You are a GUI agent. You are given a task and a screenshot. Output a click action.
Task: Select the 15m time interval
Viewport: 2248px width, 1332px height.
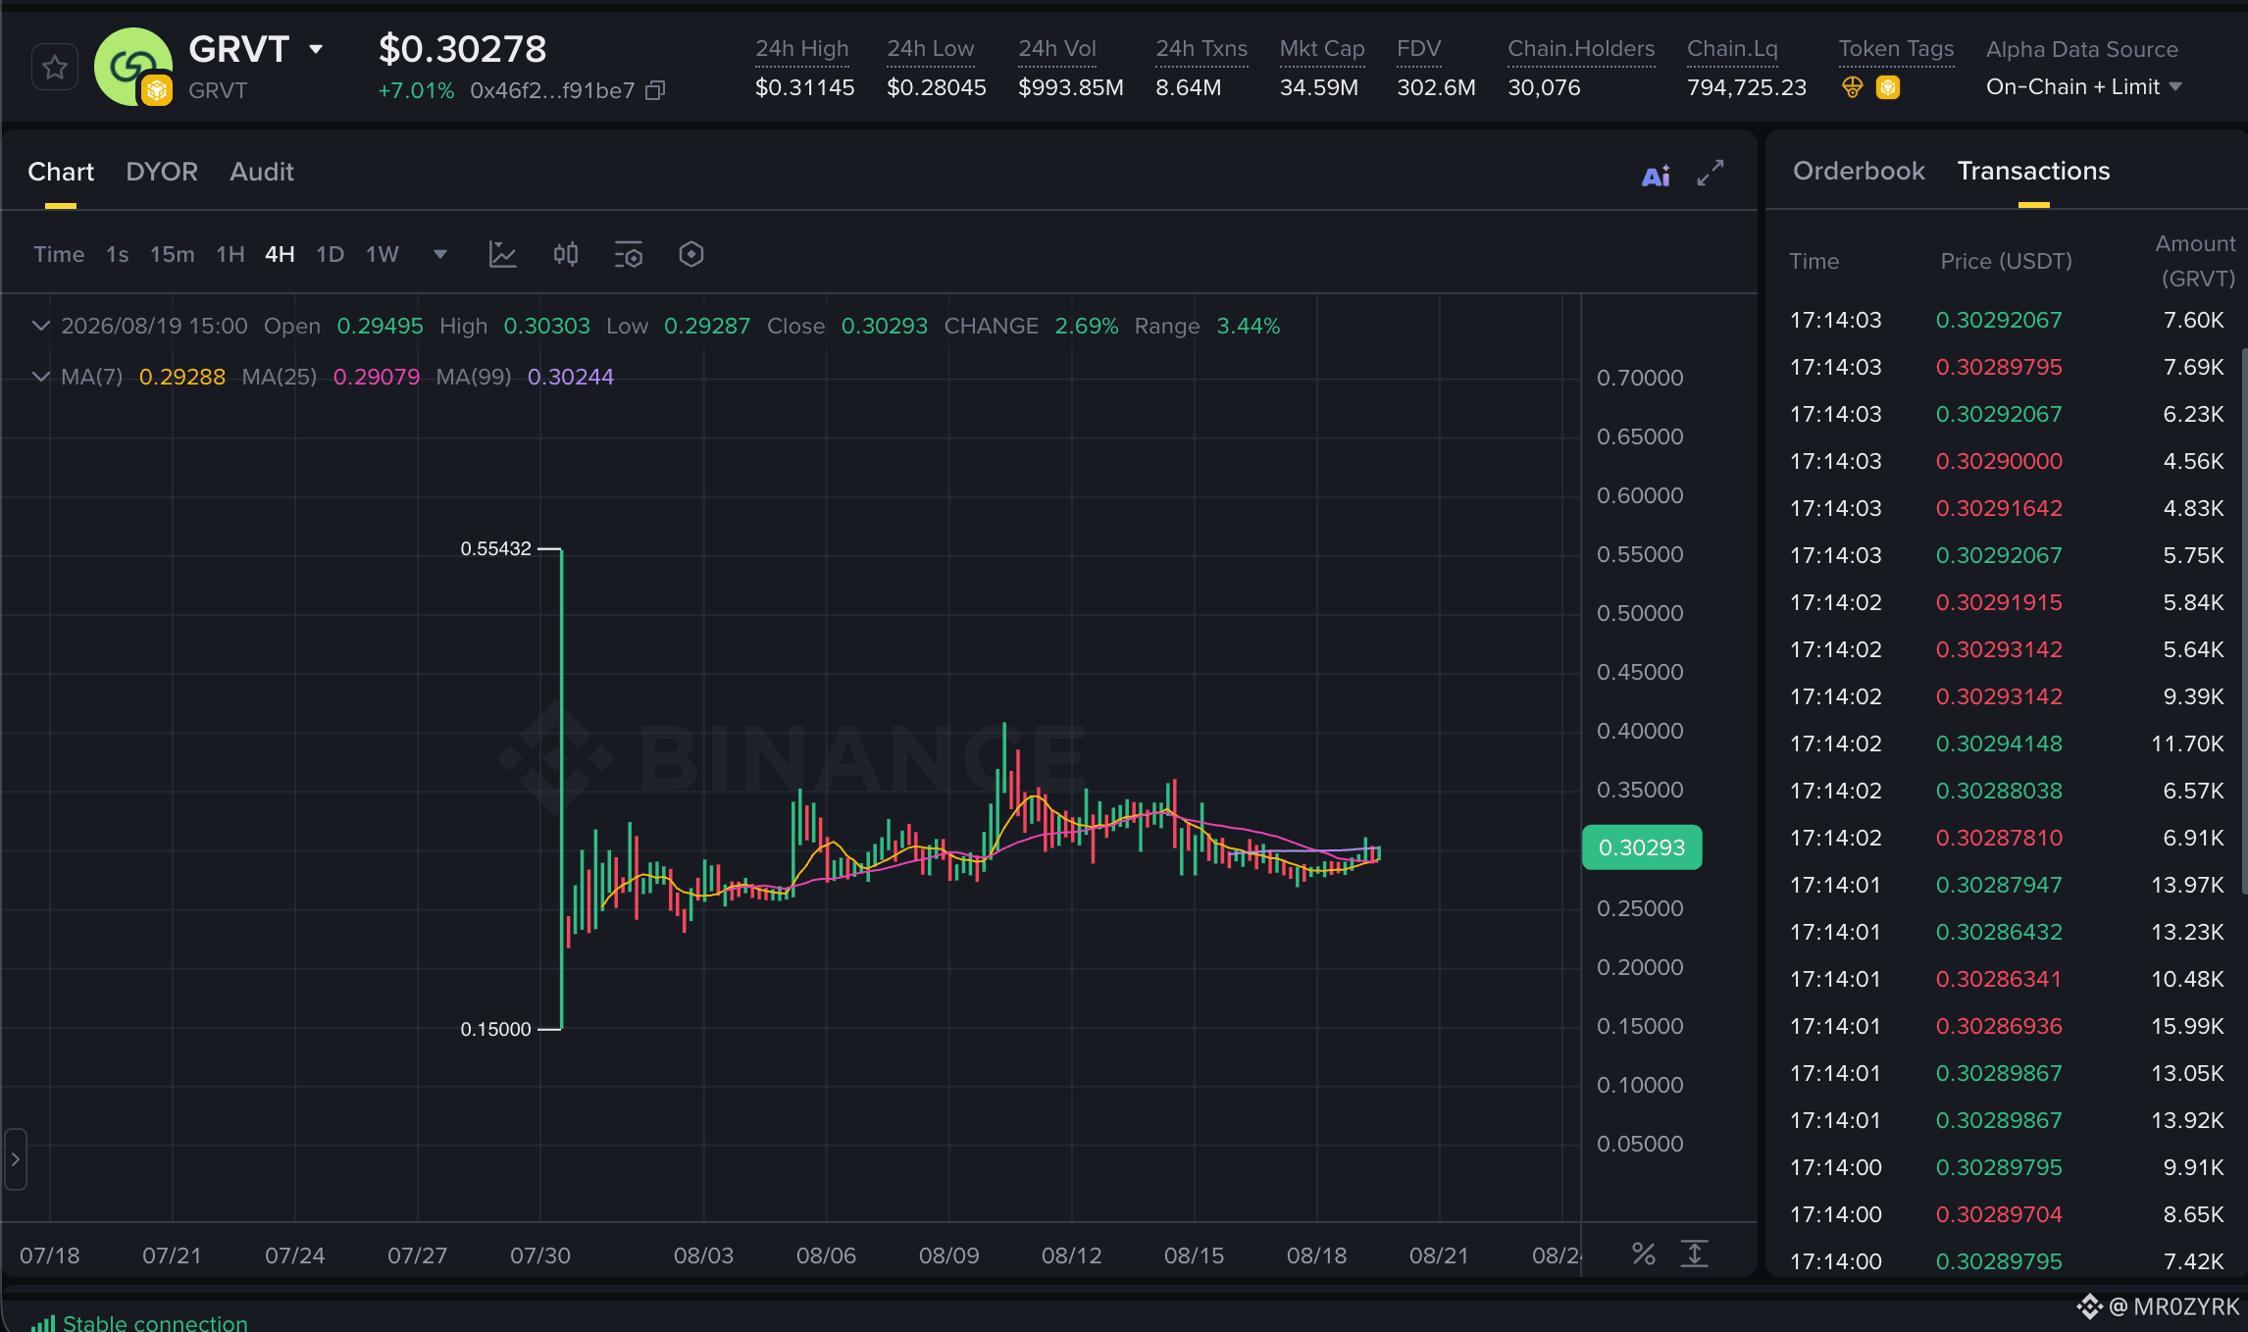(x=172, y=255)
